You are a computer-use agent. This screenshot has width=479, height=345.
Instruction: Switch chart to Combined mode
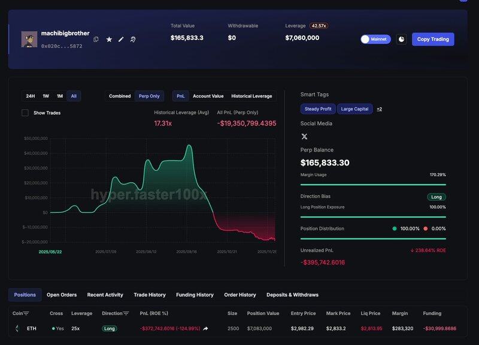click(120, 96)
